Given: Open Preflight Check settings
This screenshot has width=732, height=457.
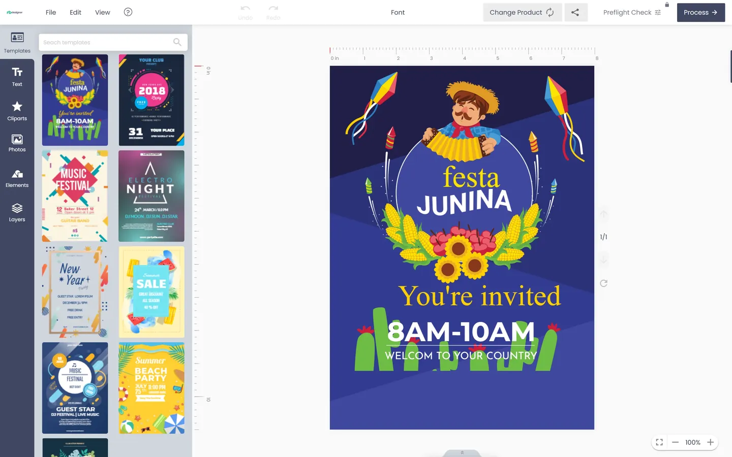Looking at the screenshot, I should (632, 12).
